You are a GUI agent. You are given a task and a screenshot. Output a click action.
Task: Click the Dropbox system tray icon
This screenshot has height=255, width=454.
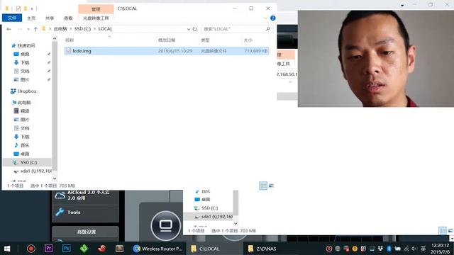click(380, 249)
